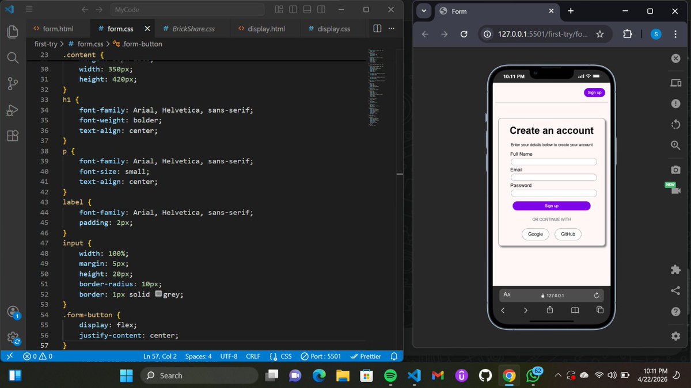Rotate the simulated phone
The height and width of the screenshot is (388, 691).
pos(675,124)
